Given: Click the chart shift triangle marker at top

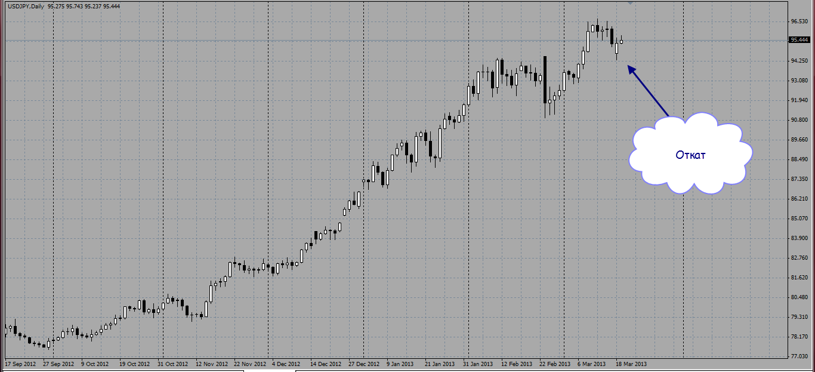Looking at the screenshot, I should click(x=631, y=3).
